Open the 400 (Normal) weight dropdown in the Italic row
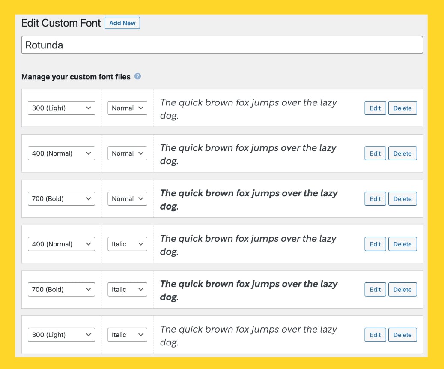Image resolution: width=444 pixels, height=369 pixels. (x=61, y=244)
